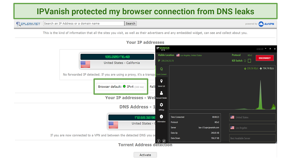Screen dimensions: 295x165
Task: Open the Los Angeles city dropdown
Action: pos(252,128)
